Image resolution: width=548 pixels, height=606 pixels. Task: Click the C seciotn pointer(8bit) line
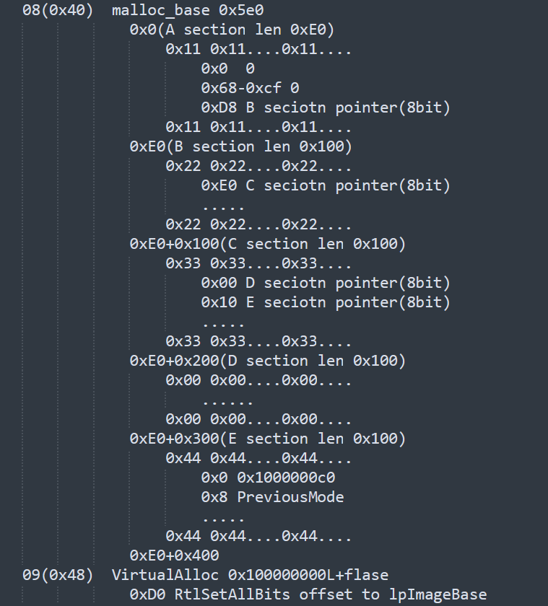pos(326,185)
